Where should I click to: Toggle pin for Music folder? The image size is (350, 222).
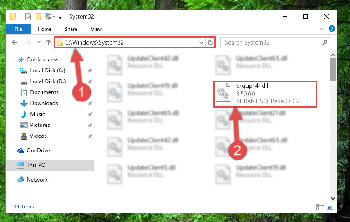tap(90, 114)
